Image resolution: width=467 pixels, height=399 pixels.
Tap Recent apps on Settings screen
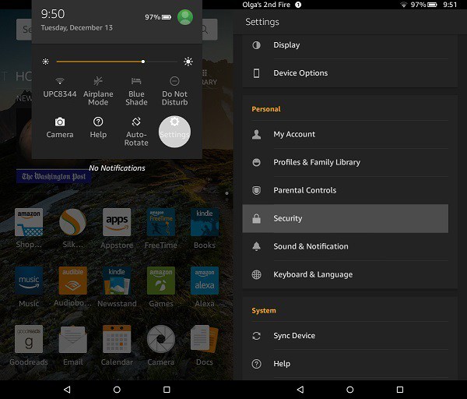(x=400, y=390)
